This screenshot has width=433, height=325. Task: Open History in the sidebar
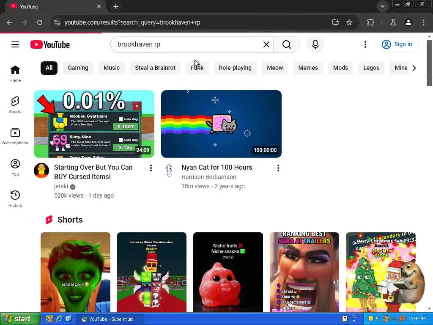click(x=15, y=199)
